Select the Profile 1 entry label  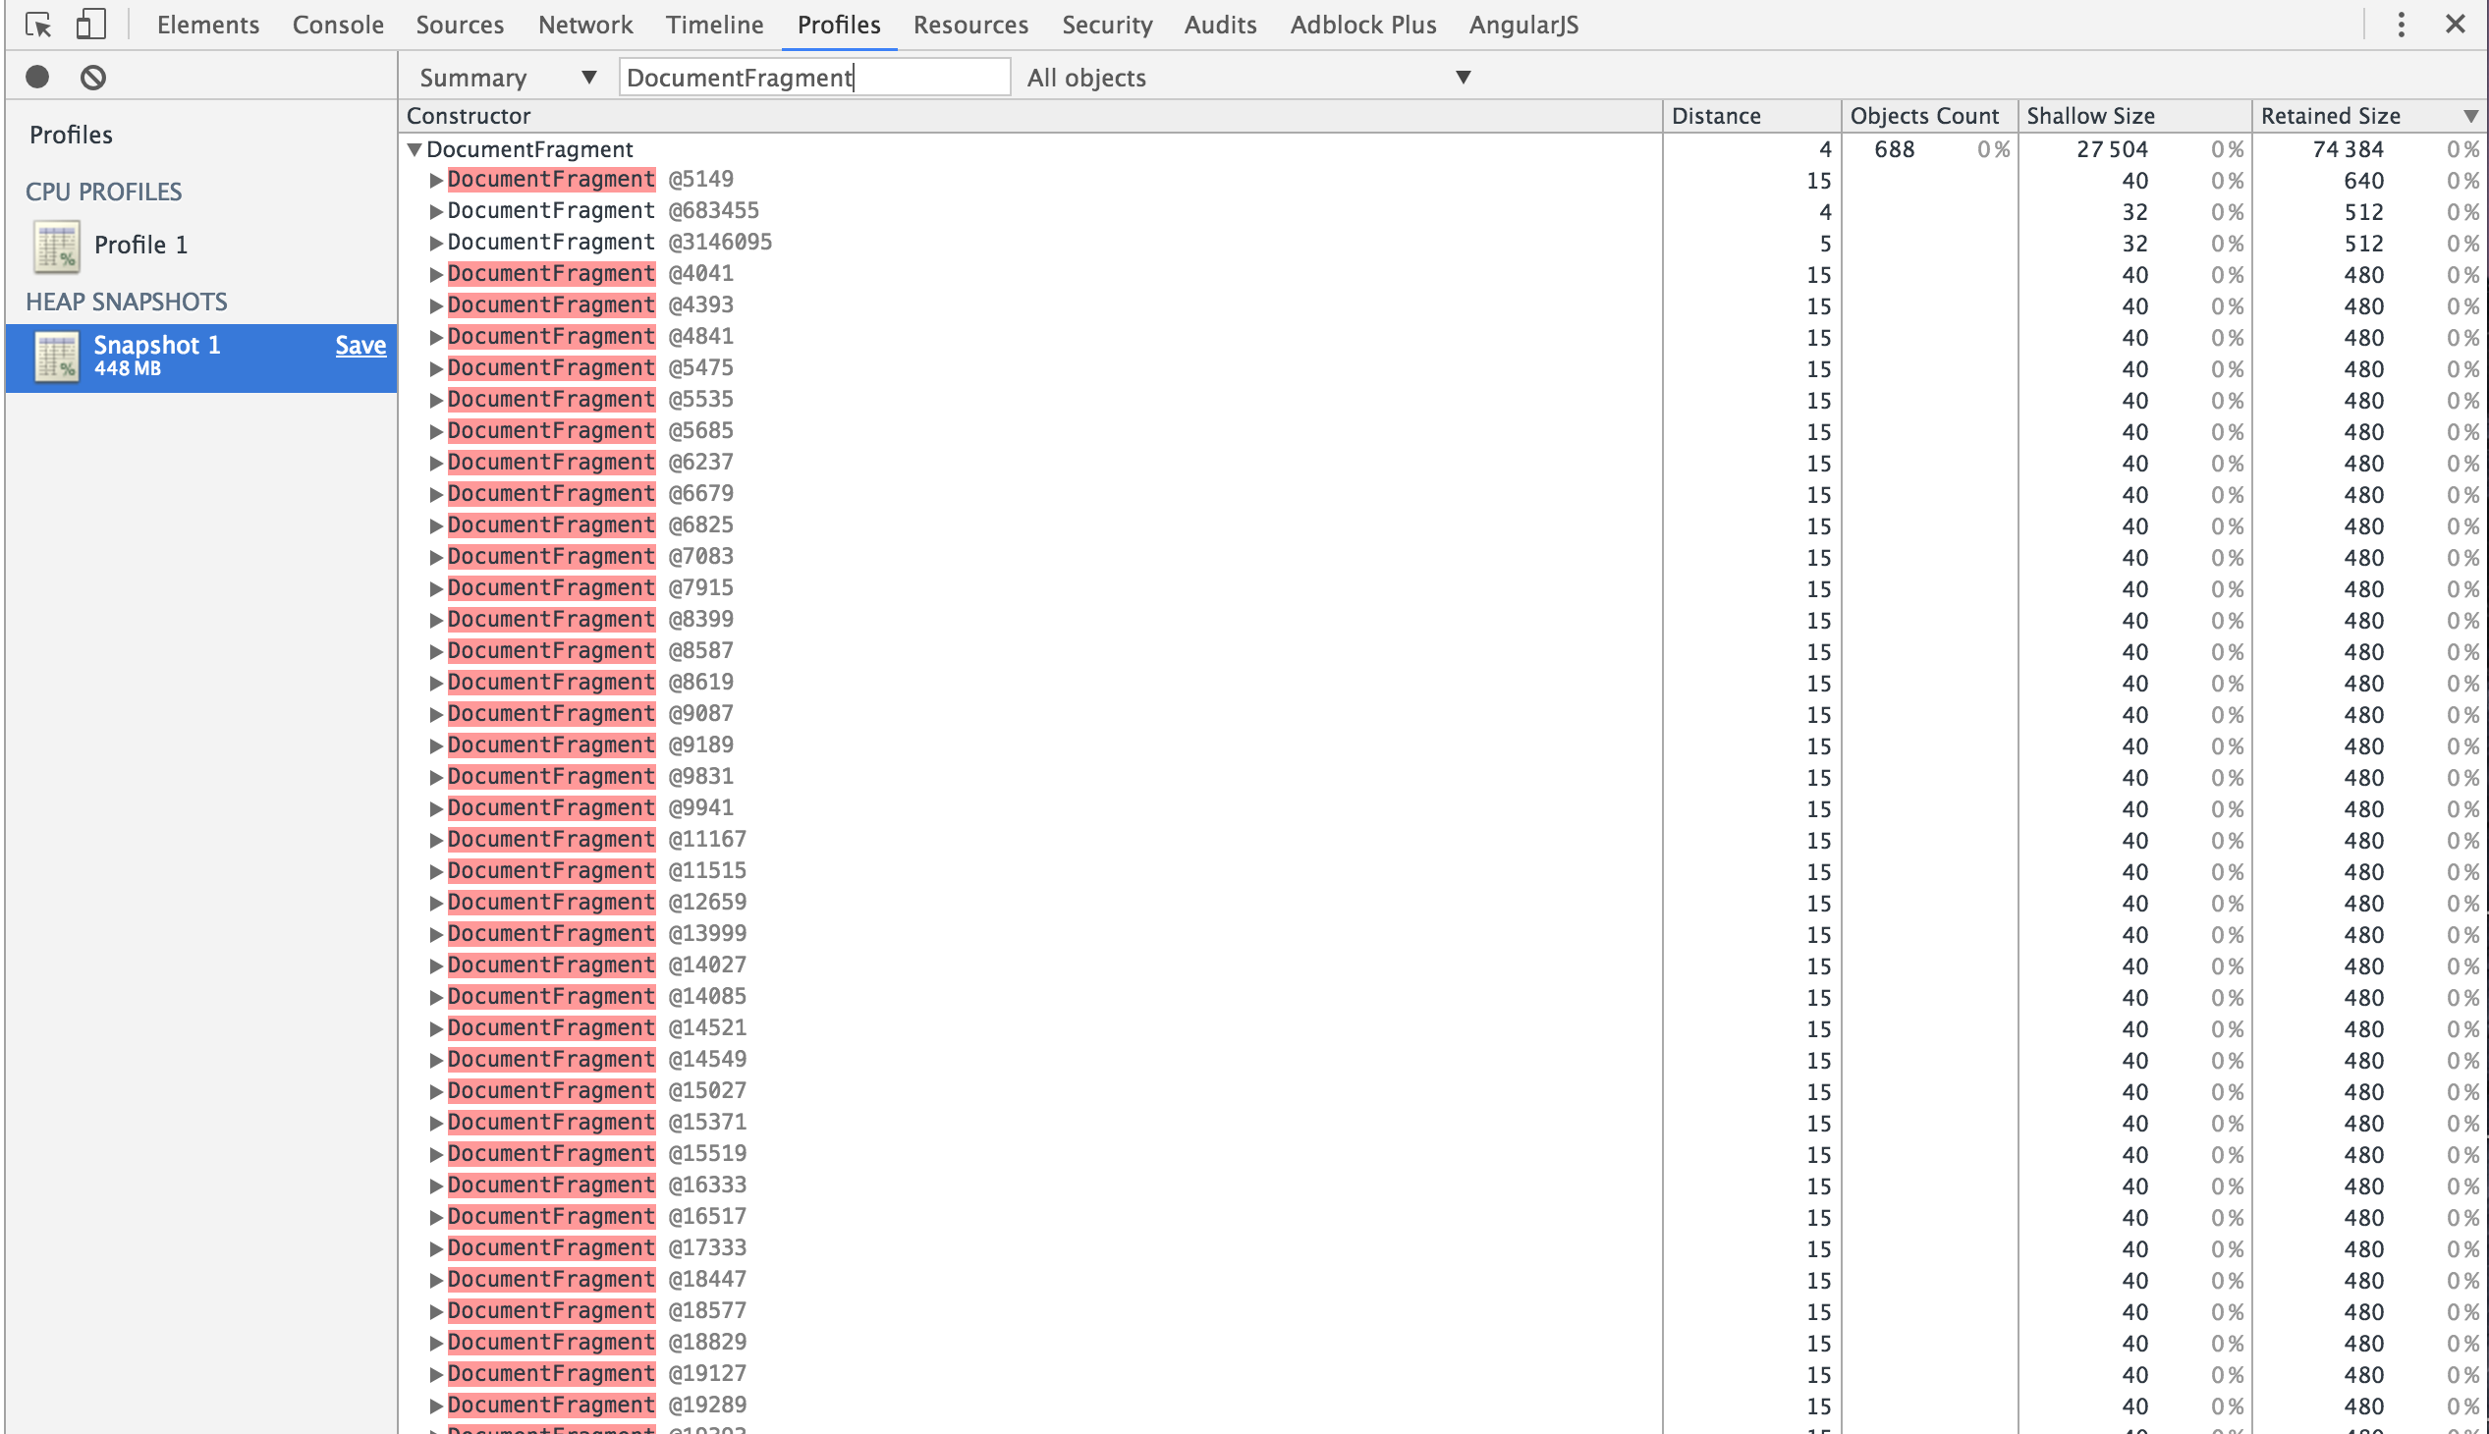pos(140,245)
